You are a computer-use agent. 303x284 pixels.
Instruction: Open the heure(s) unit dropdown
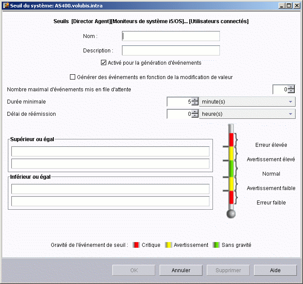pyautogui.click(x=247, y=114)
